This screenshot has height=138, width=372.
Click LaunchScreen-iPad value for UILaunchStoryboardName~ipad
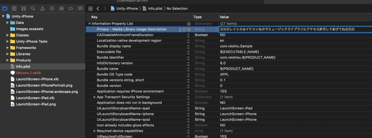point(236,108)
